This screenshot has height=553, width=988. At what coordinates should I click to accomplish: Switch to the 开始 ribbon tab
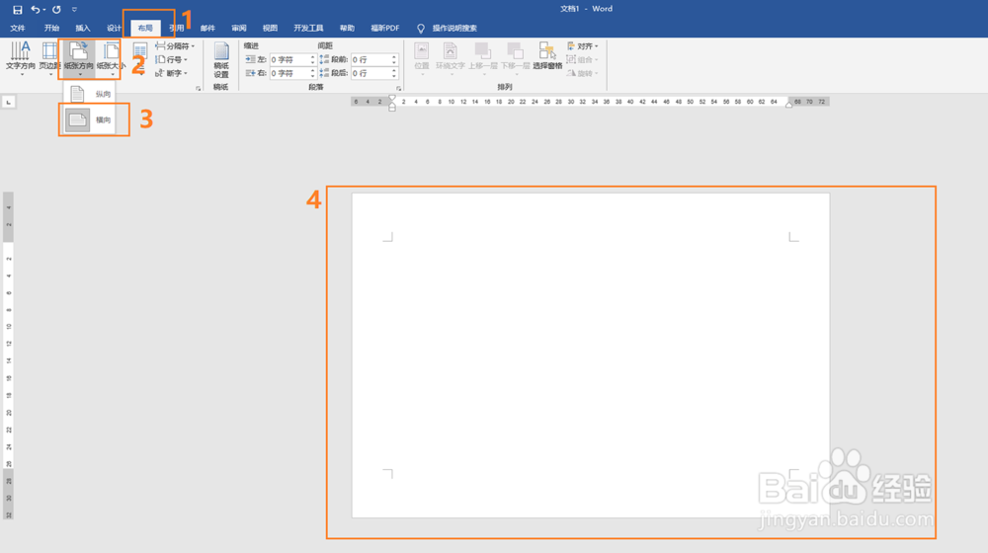coord(51,29)
